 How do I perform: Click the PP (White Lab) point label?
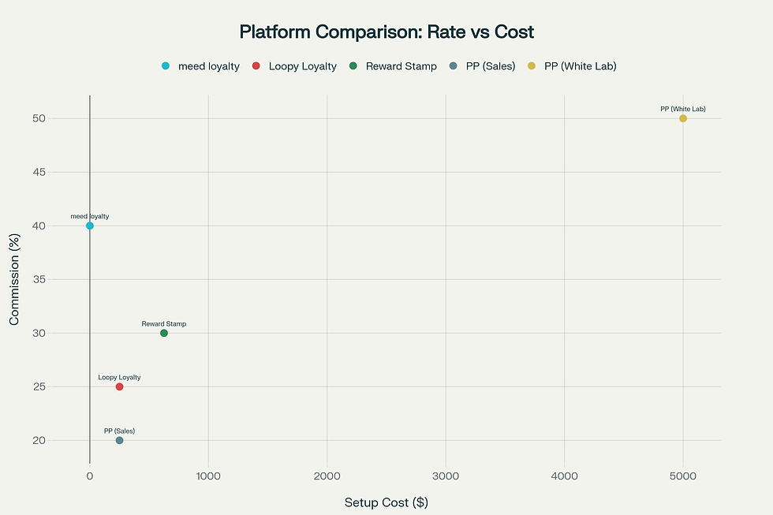click(683, 109)
